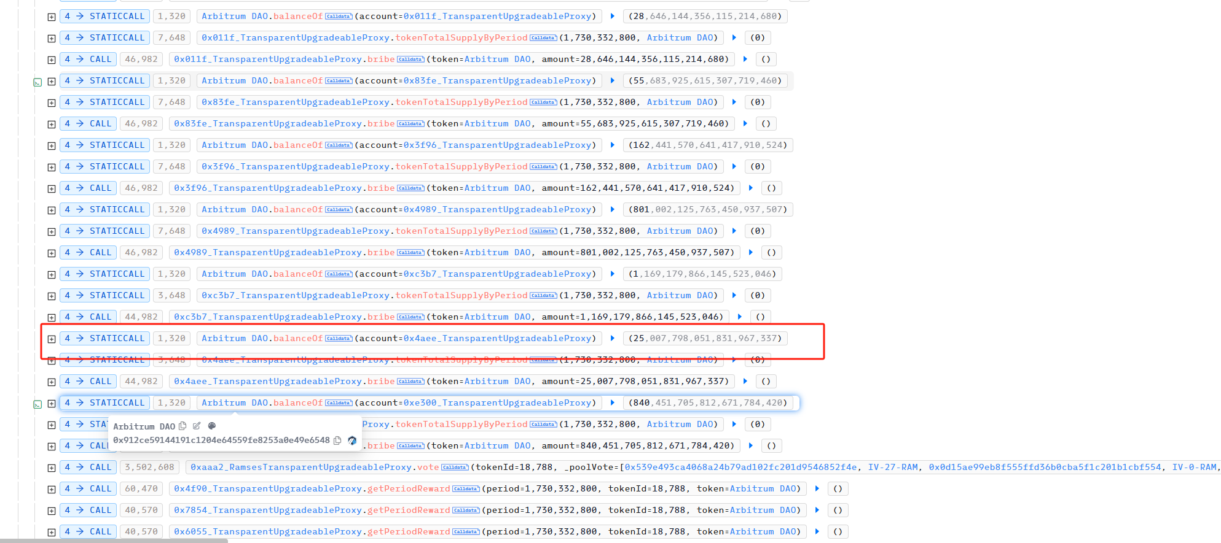
Task: Toggle return value arrow for 0x6055 getPeriodReward
Action: [817, 532]
